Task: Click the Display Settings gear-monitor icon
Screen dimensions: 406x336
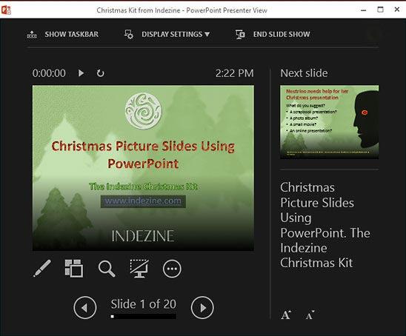Action: (129, 34)
